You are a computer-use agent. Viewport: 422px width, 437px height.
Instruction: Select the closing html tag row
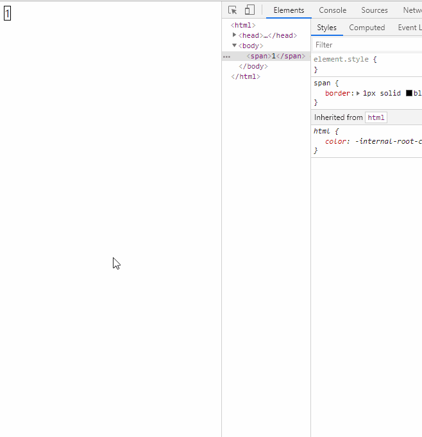pyautogui.click(x=246, y=76)
